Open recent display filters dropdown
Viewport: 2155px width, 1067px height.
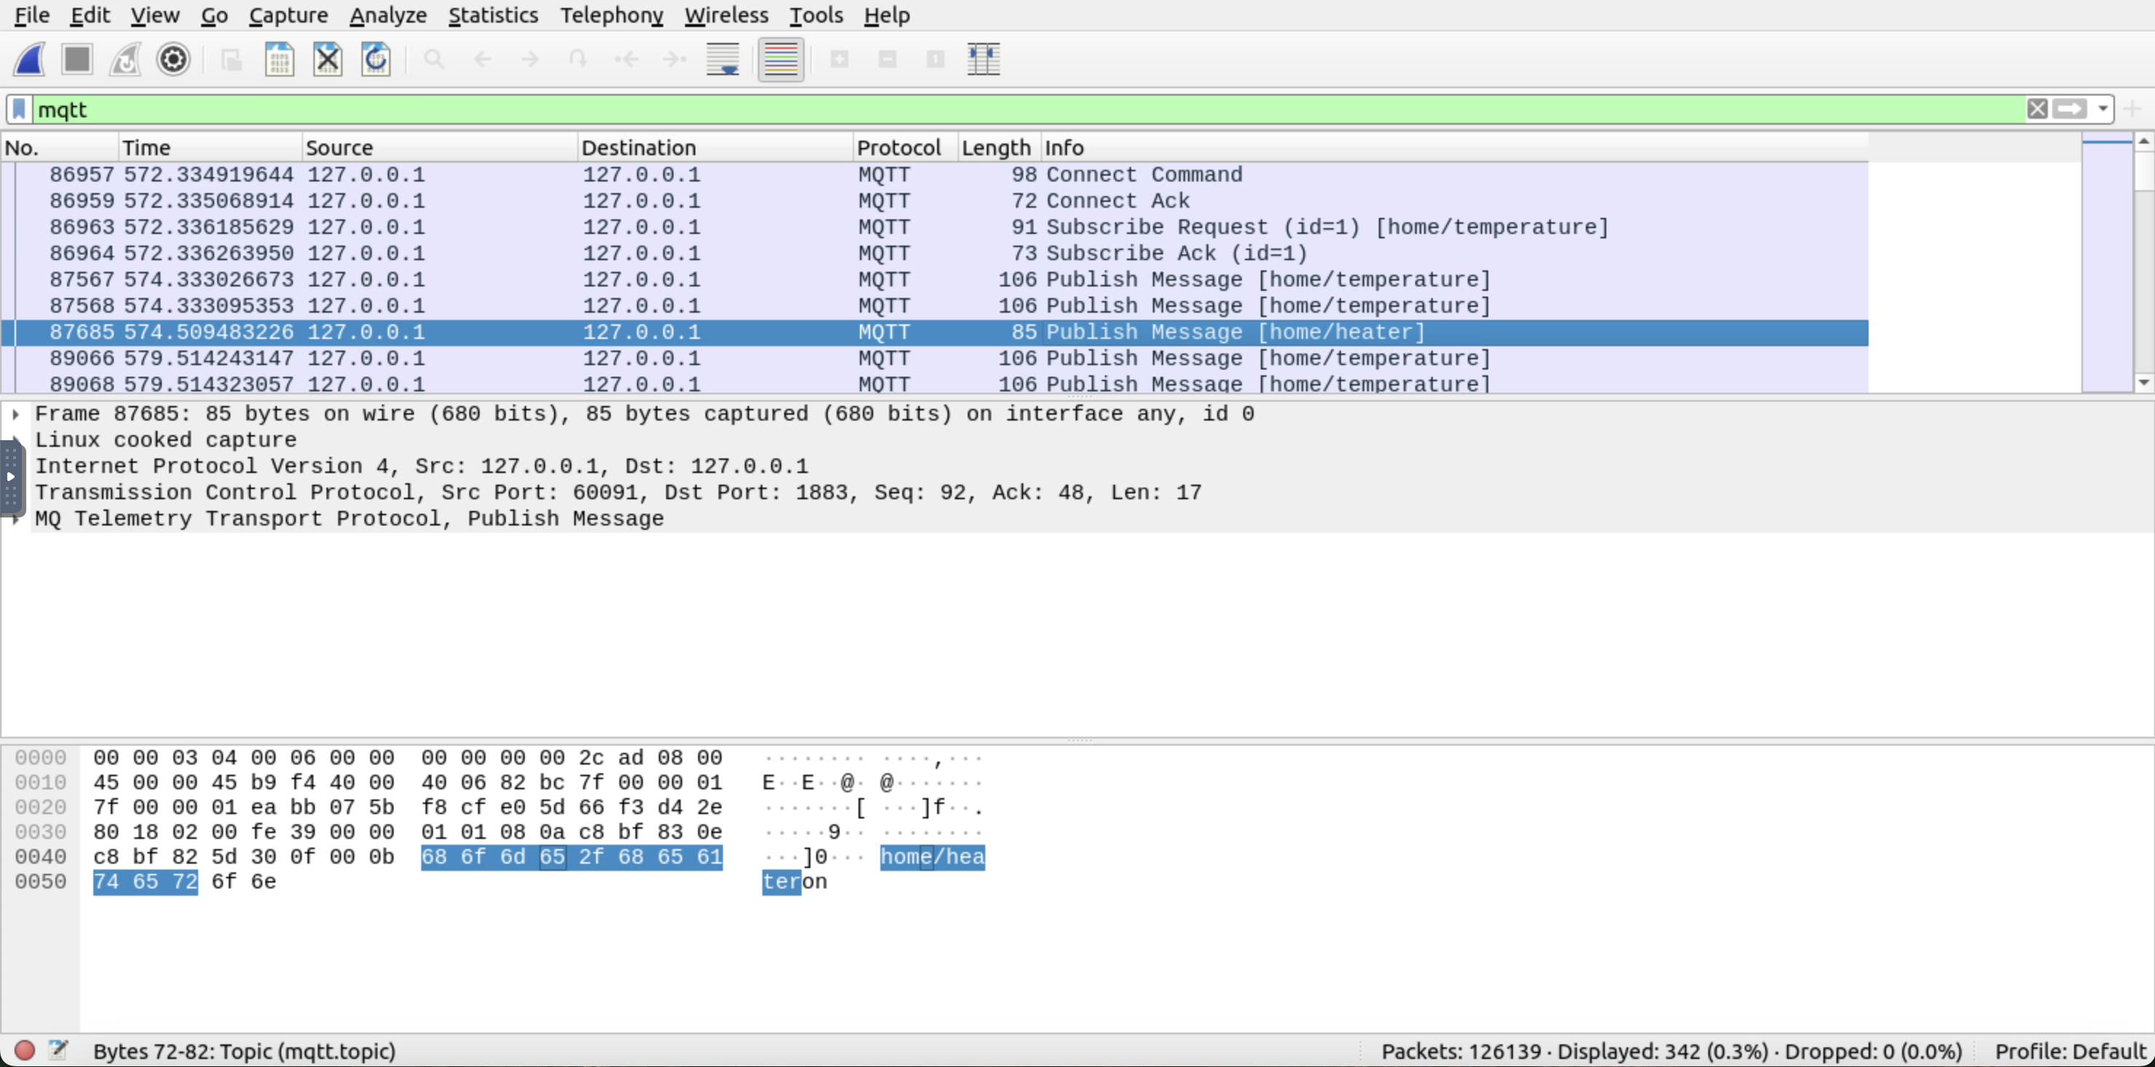(x=2103, y=109)
